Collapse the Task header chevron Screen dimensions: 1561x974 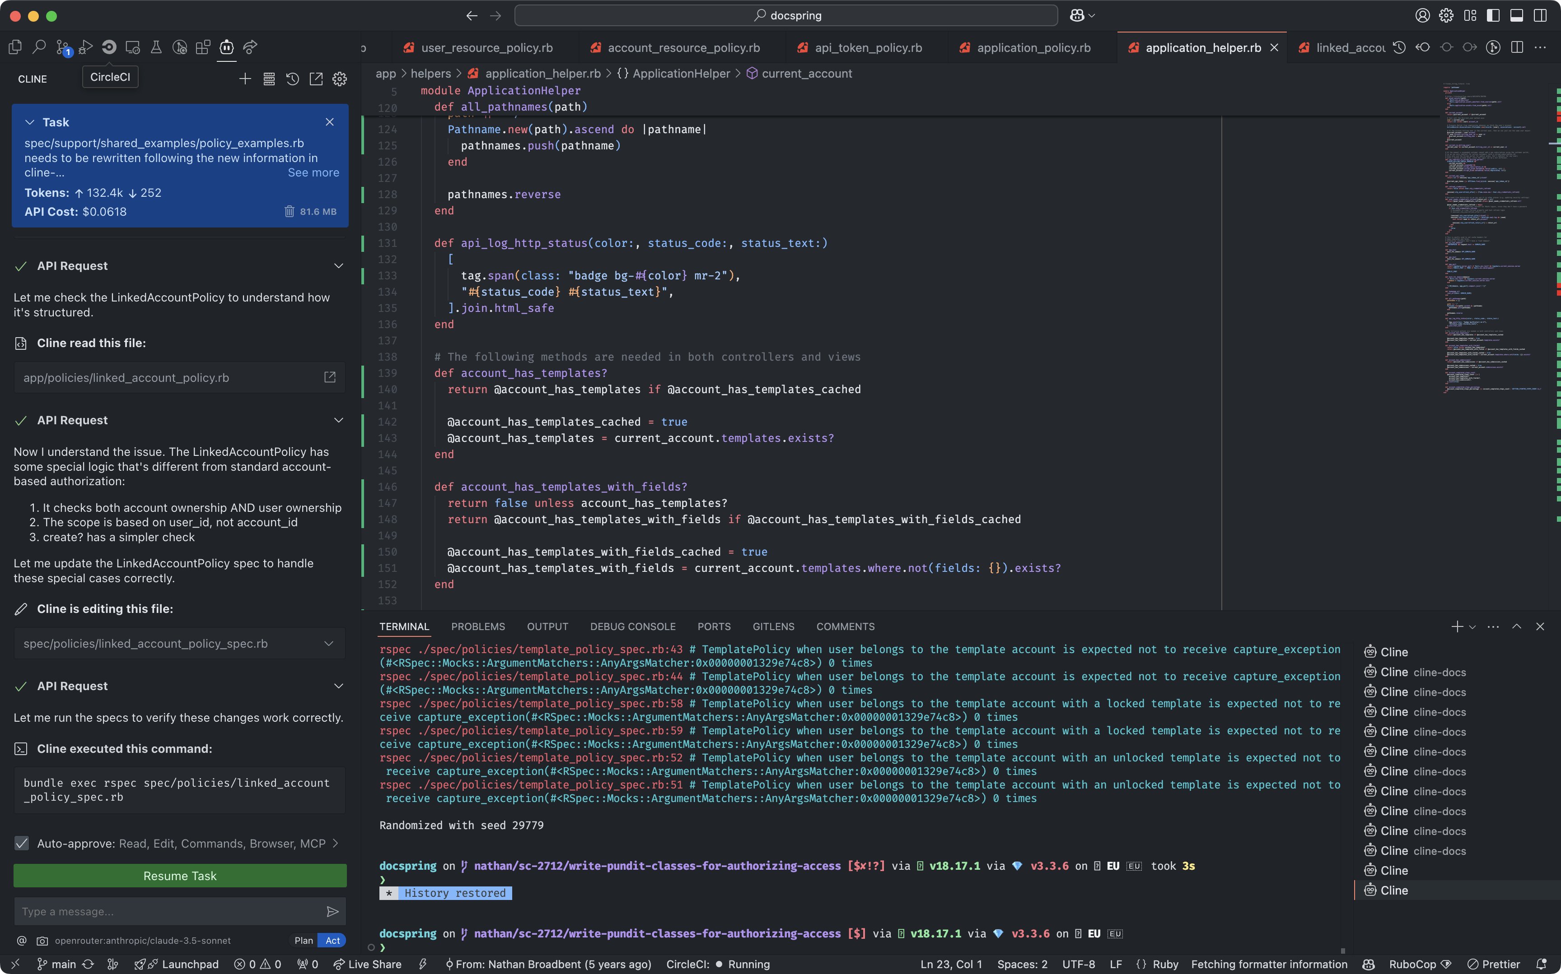click(30, 122)
